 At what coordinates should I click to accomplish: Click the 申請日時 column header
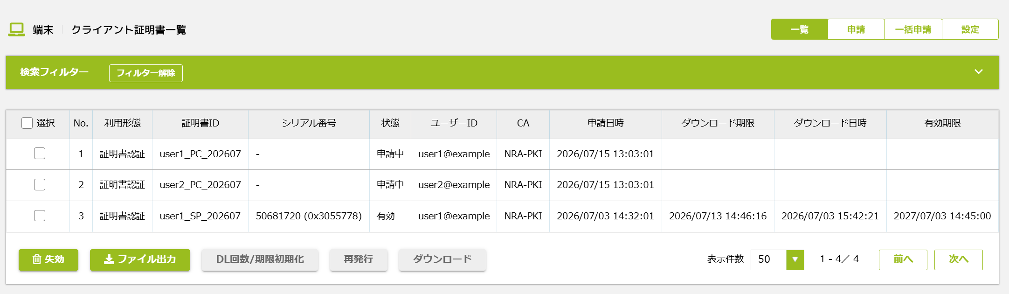pos(605,123)
